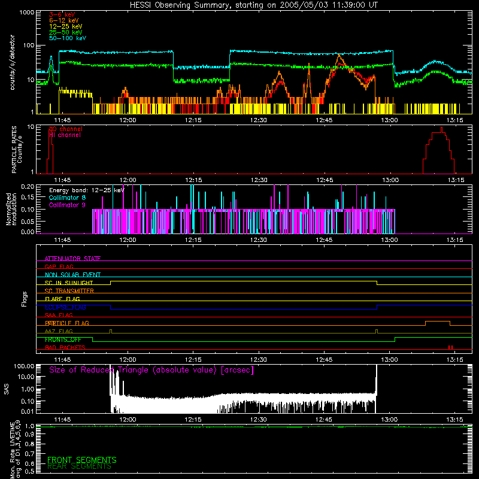Select the red 3-6 keV legend label

pyautogui.click(x=62, y=14)
